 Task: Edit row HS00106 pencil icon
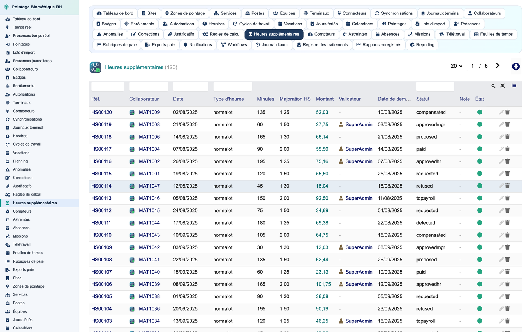501,284
